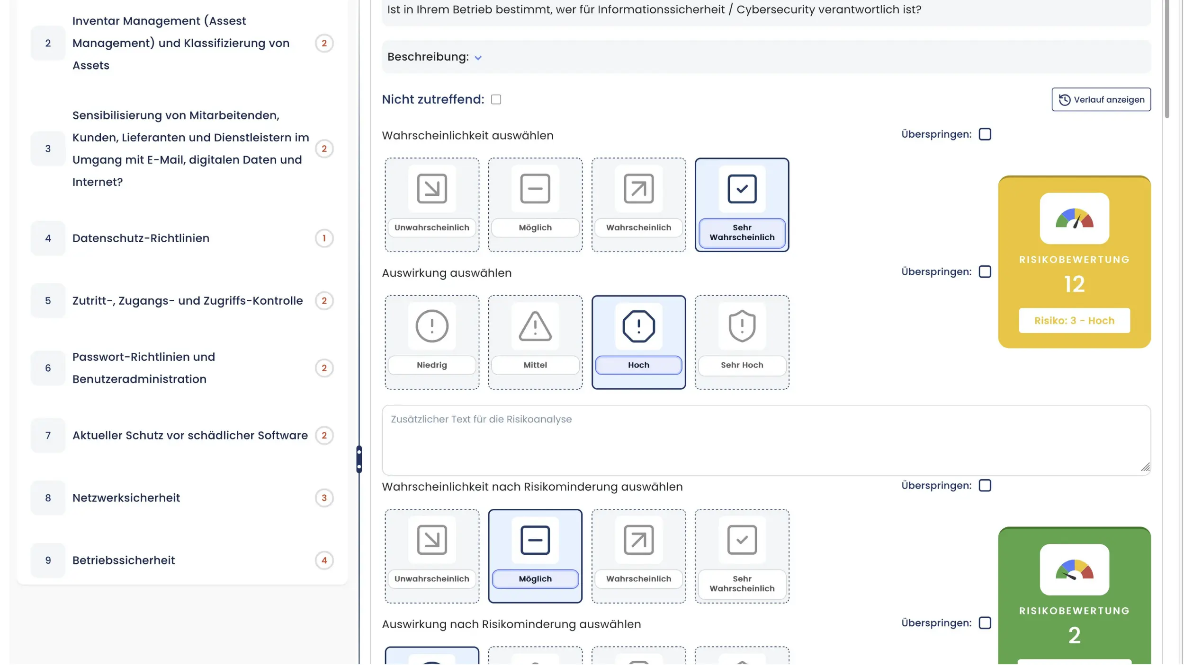Choose the Mittel warning triangle icon
Screen dimensions: 1184x665
click(x=535, y=326)
